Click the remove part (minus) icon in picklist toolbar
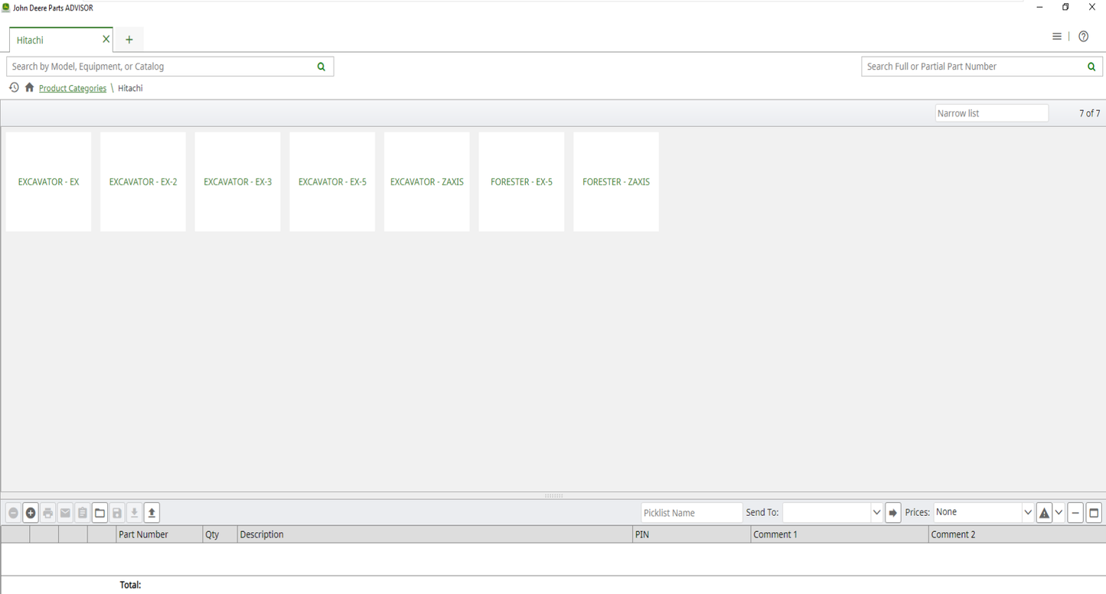This screenshot has width=1106, height=594. pos(13,513)
